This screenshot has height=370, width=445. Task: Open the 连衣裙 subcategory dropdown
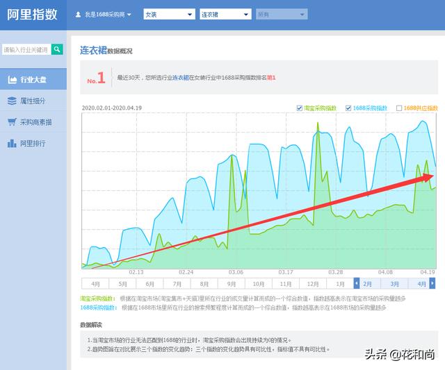[225, 14]
